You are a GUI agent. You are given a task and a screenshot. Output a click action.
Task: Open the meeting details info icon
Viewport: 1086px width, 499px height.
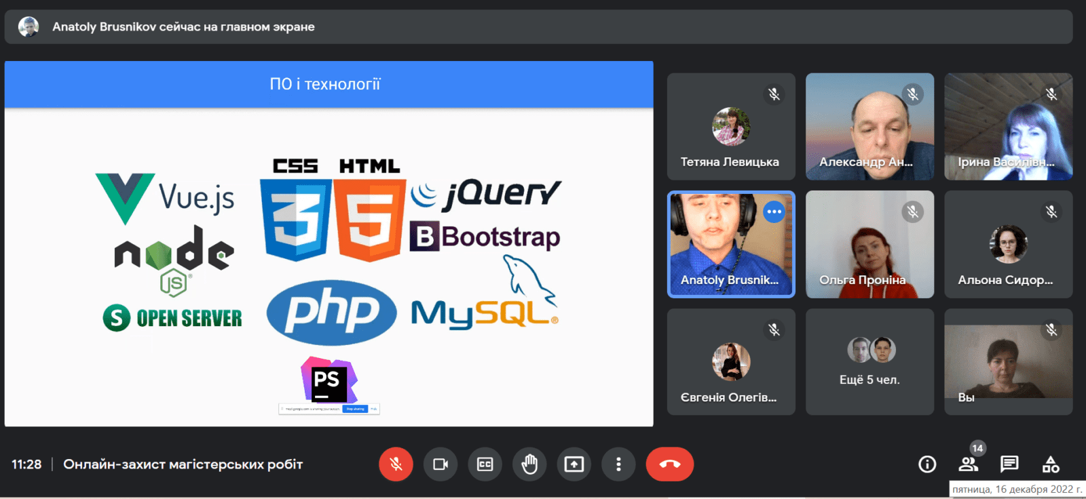(927, 464)
